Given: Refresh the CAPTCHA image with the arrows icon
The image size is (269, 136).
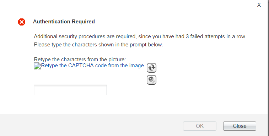Looking at the screenshot, I should click(151, 68).
